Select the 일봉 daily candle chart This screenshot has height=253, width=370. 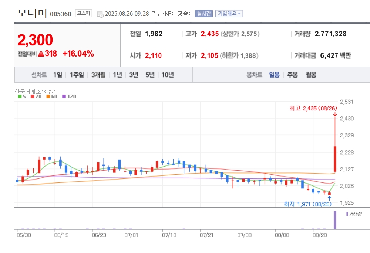pyautogui.click(x=274, y=75)
